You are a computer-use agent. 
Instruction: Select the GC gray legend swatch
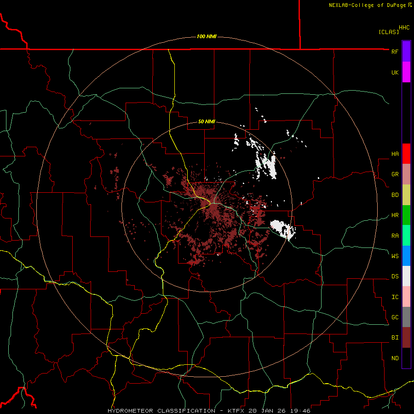(x=406, y=317)
